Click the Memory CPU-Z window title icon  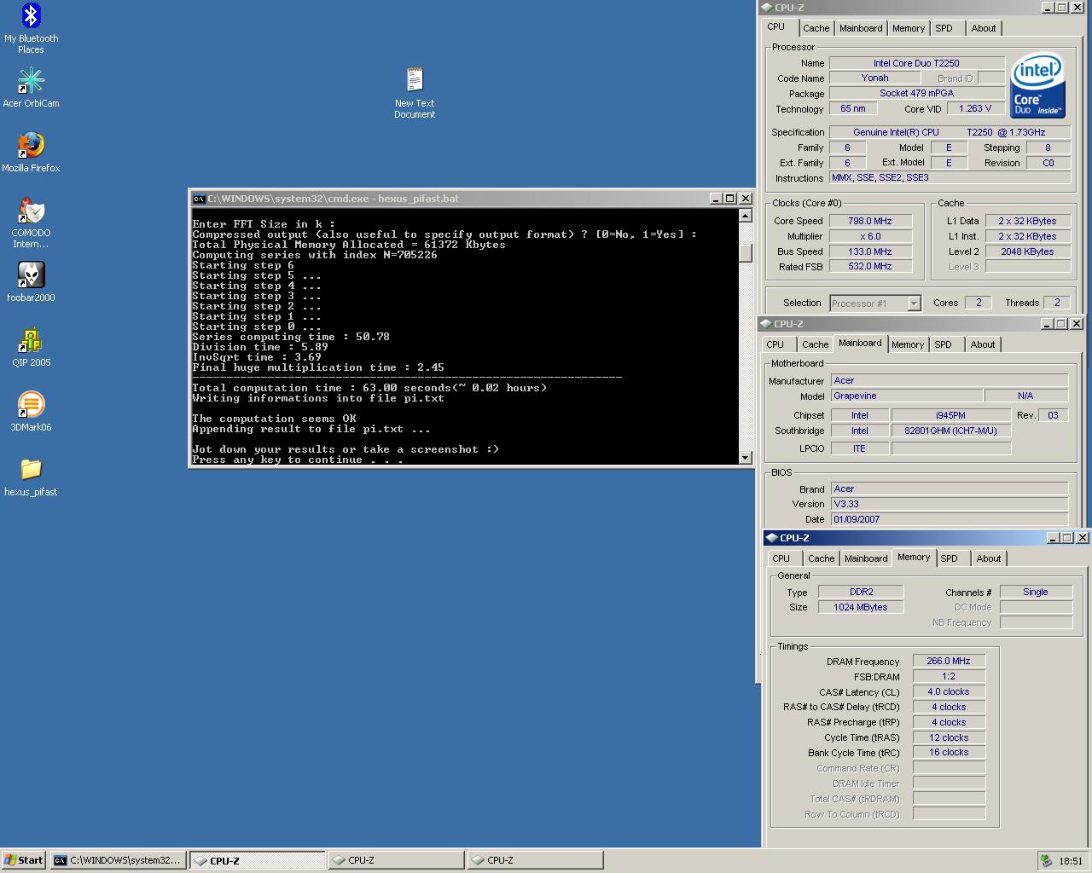[771, 538]
